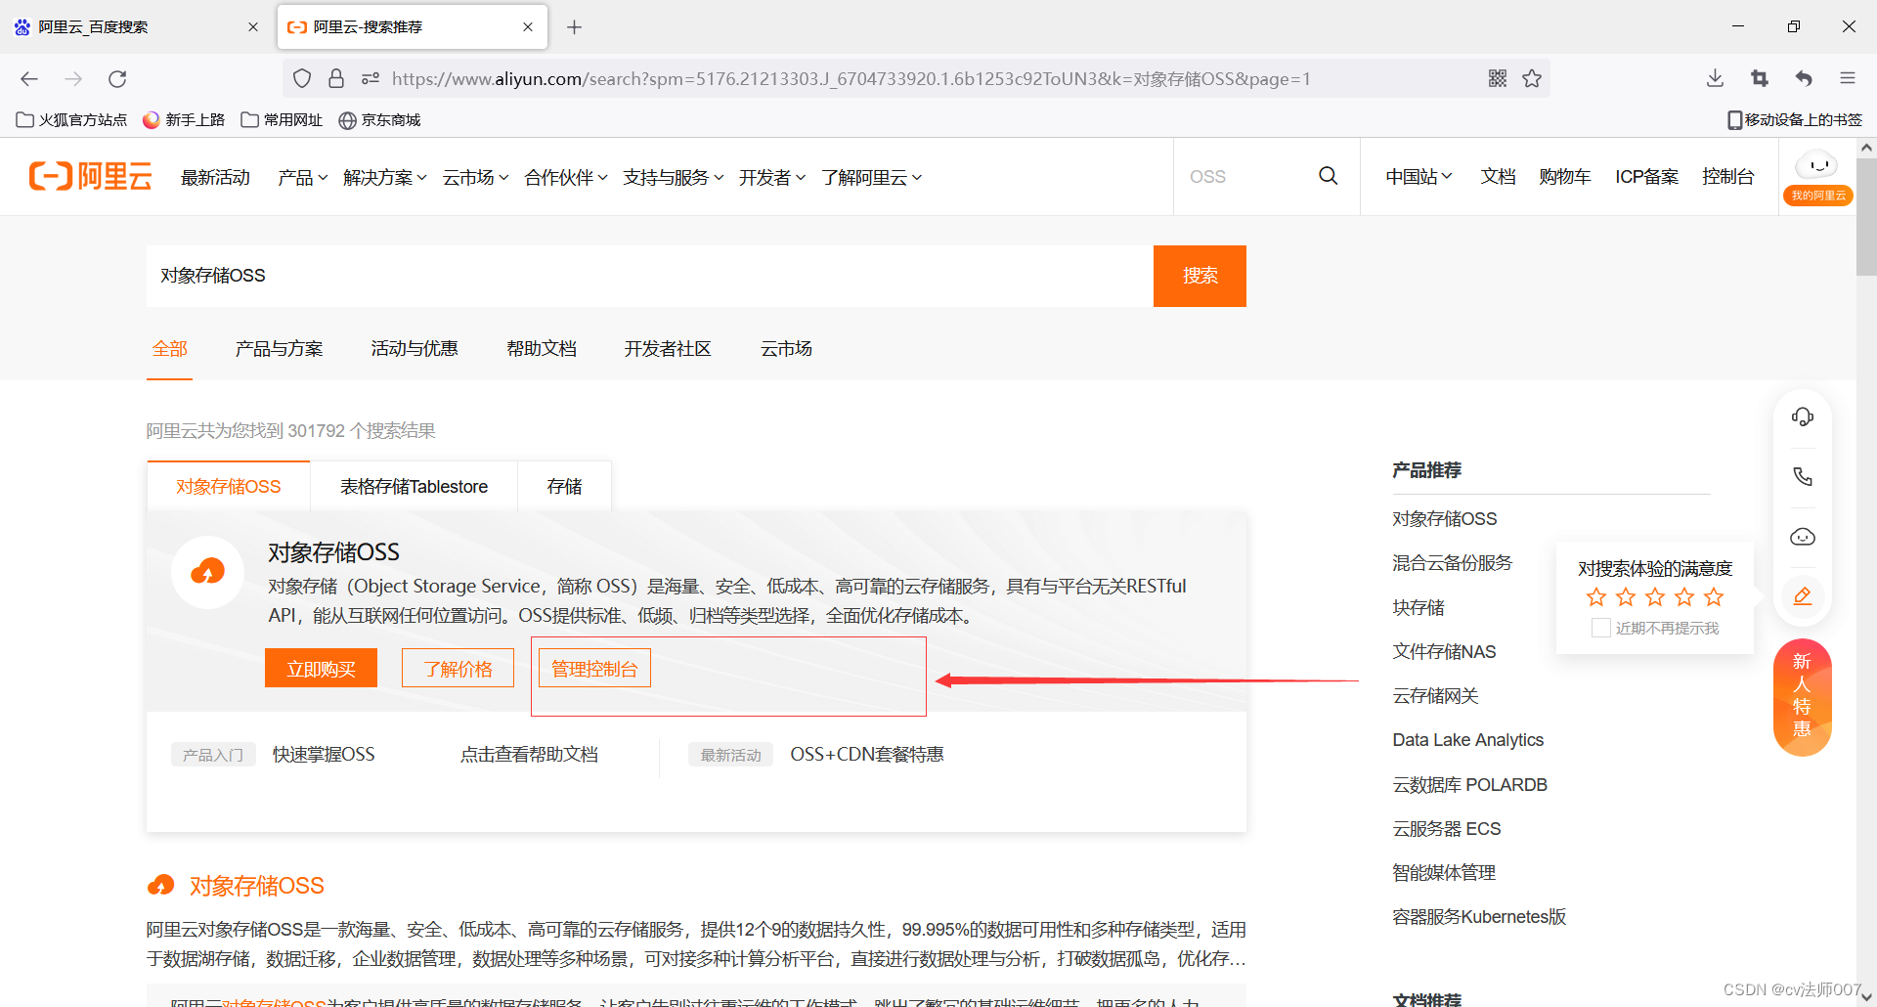Check the 近期不再提示我 checkbox
This screenshot has height=1007, width=1877.
coord(1601,629)
